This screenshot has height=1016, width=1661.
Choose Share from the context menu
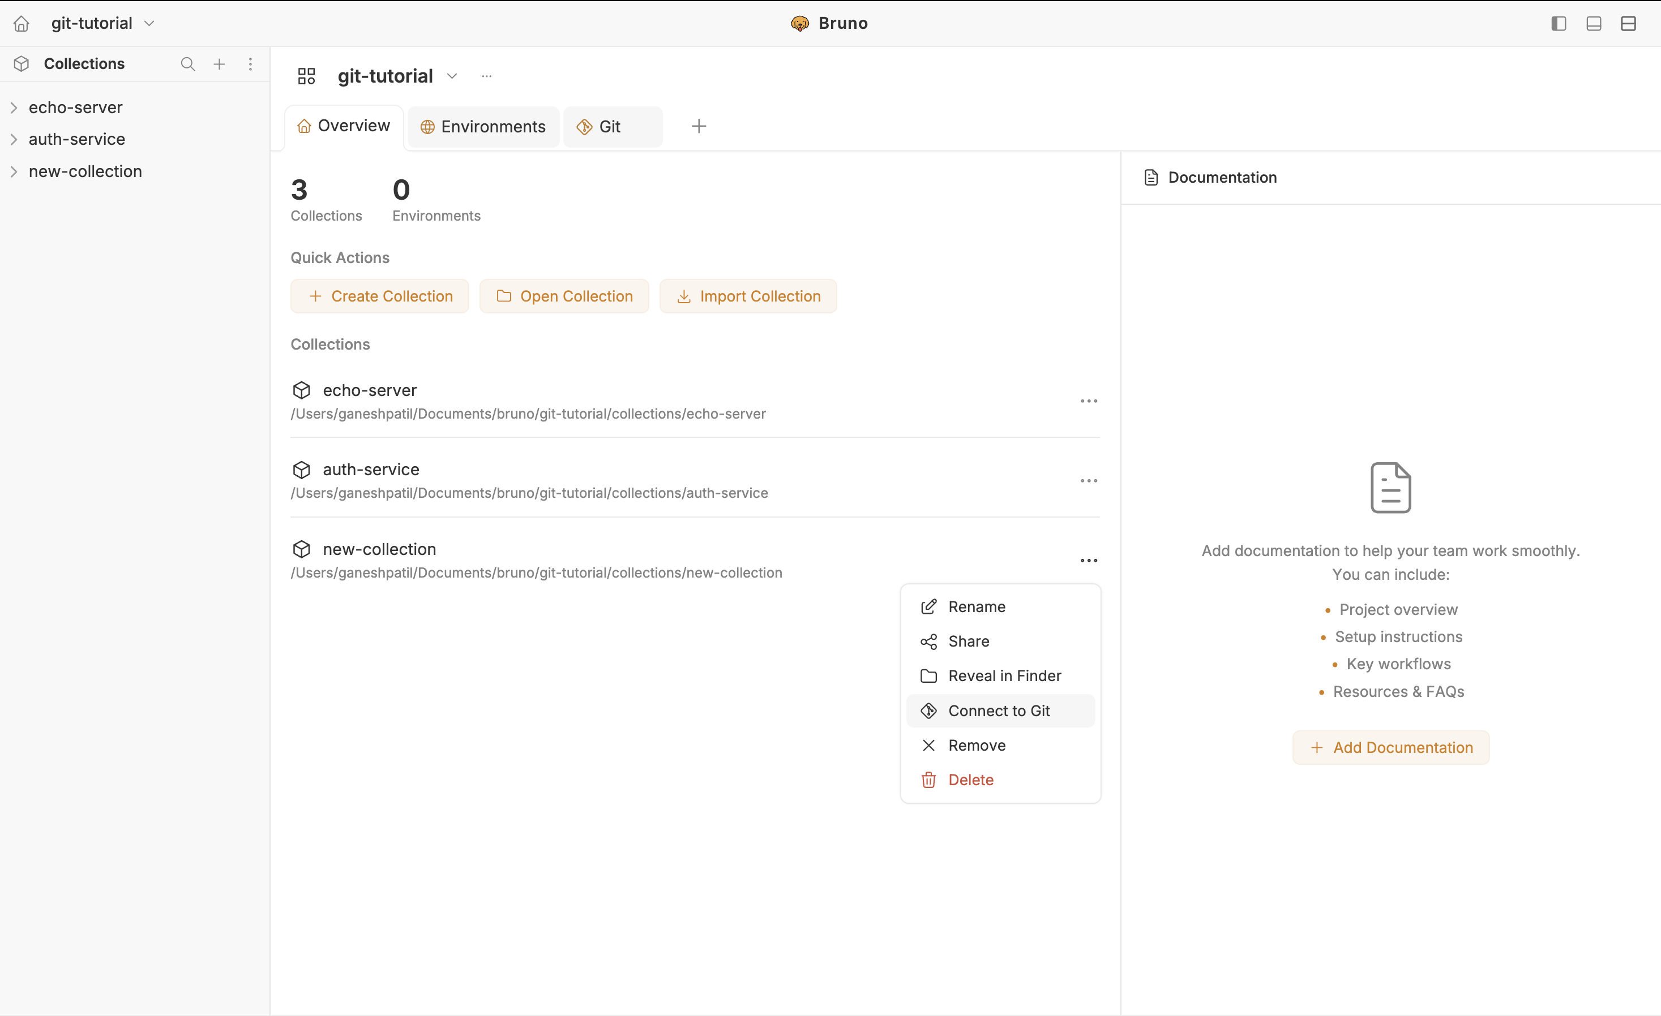coord(1000,642)
